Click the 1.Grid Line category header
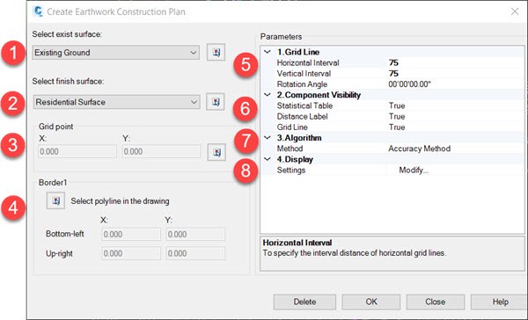This screenshot has height=320, width=528. coord(298,52)
